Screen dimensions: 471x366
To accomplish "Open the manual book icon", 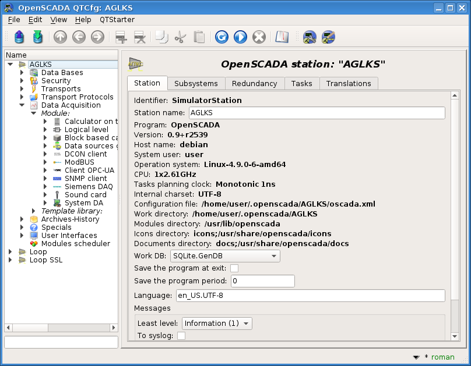I will (282, 37).
